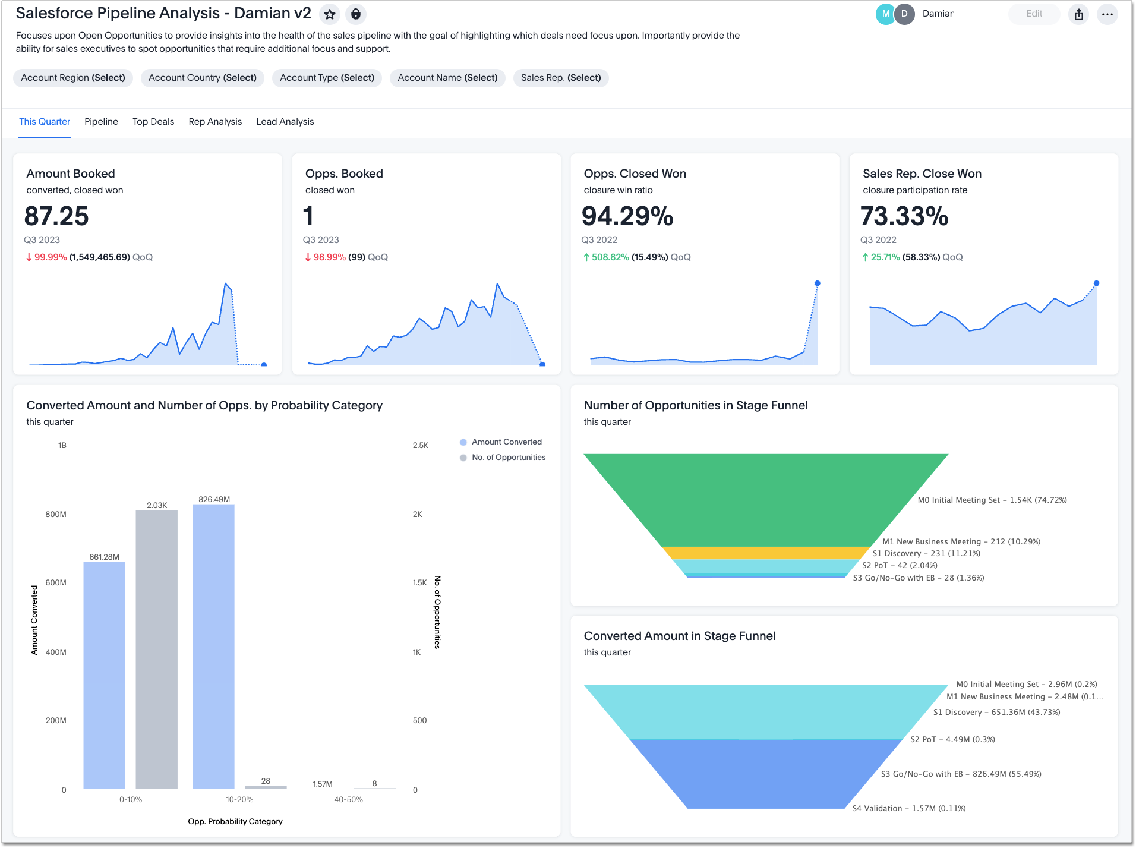Select the This Quarter tab
The height and width of the screenshot is (848, 1136).
tap(45, 122)
